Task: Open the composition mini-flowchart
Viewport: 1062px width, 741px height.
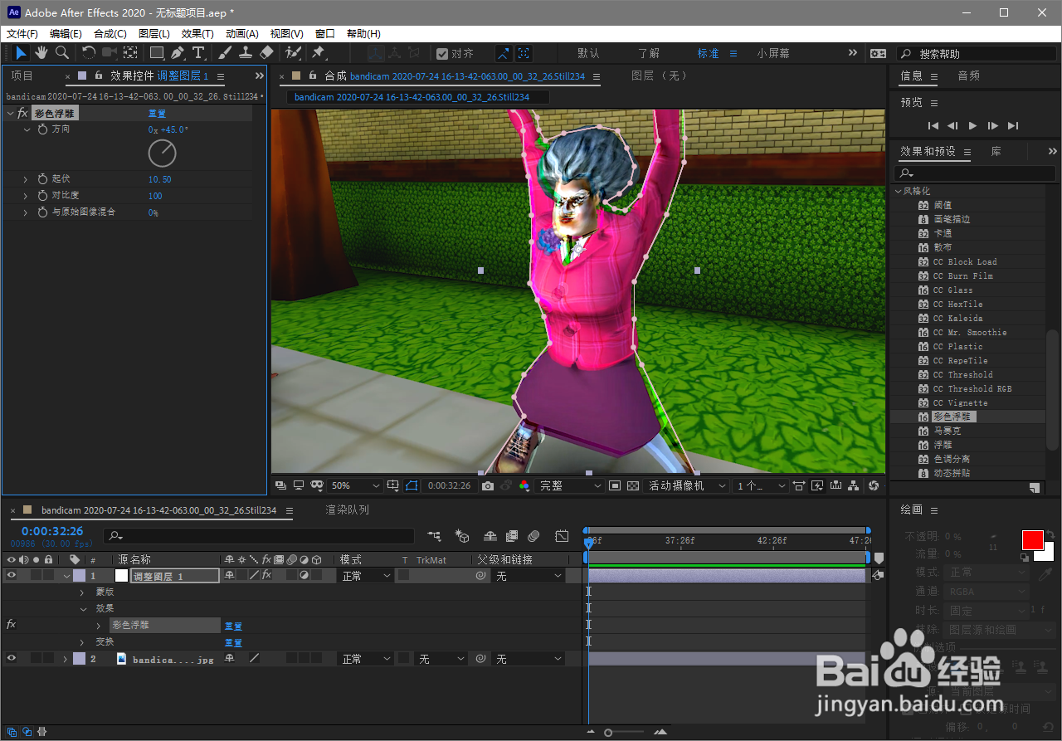Action: (x=434, y=537)
